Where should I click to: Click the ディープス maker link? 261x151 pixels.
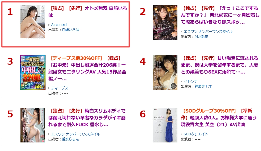pyautogui.click(x=60, y=88)
